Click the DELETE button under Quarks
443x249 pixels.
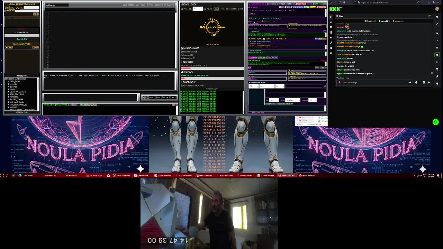(36, 47)
